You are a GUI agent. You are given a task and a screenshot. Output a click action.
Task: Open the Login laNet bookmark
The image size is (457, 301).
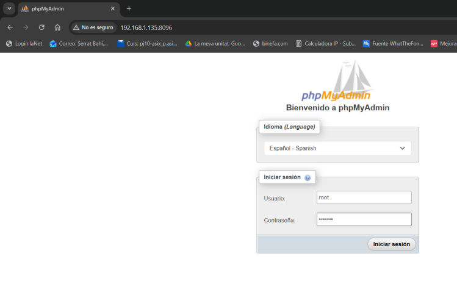coord(24,43)
